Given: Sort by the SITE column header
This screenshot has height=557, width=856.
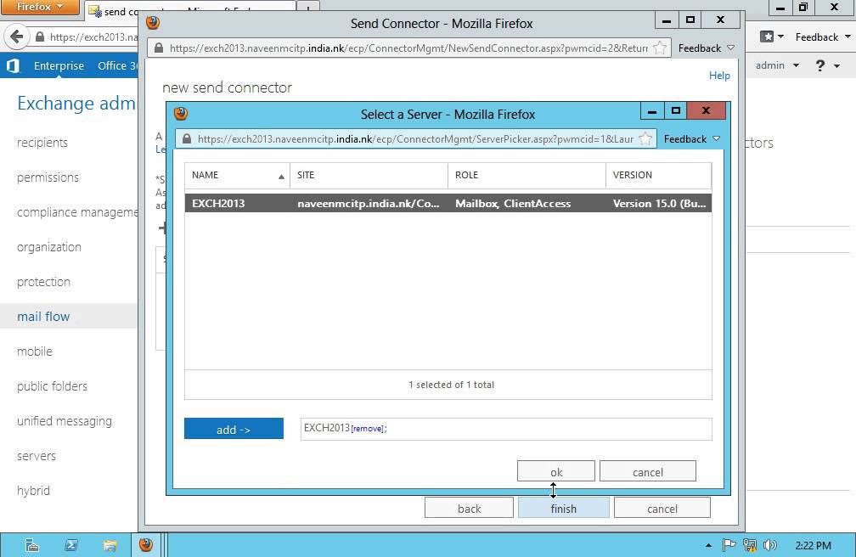Looking at the screenshot, I should point(369,175).
